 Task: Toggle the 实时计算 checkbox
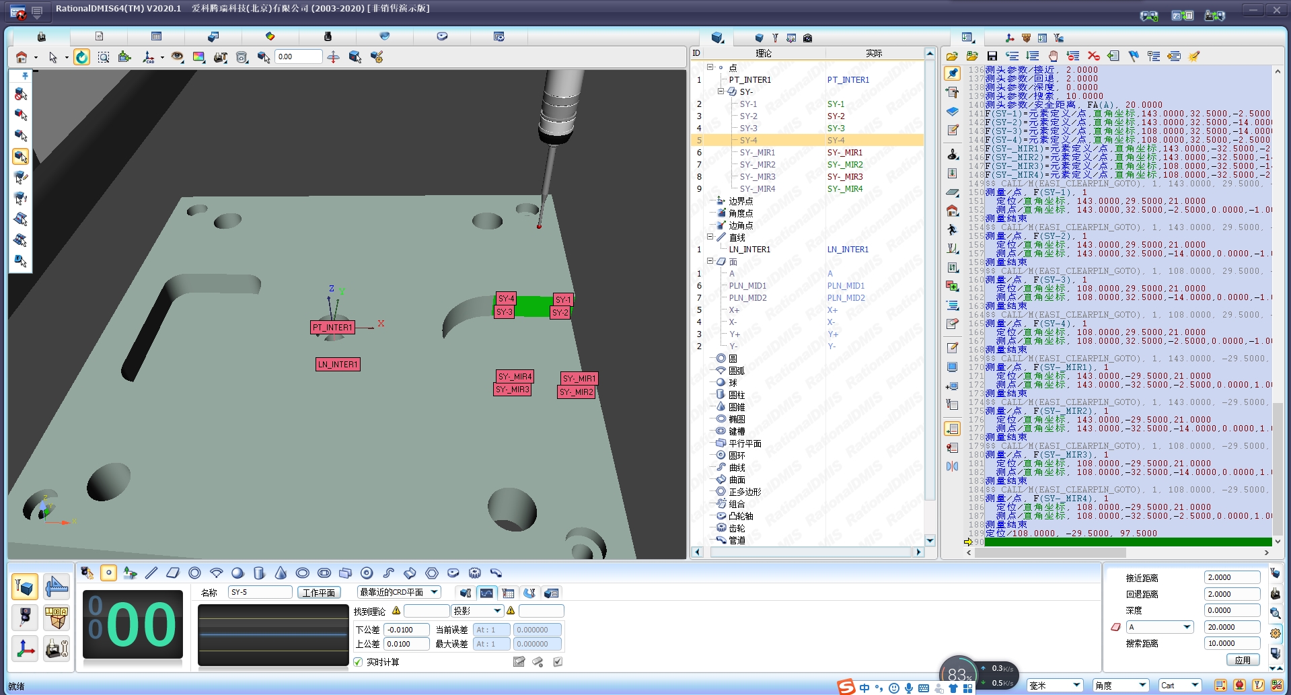[x=358, y=663]
